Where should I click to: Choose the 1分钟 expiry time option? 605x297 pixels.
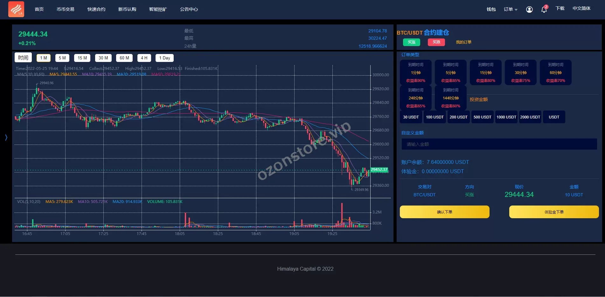point(416,72)
